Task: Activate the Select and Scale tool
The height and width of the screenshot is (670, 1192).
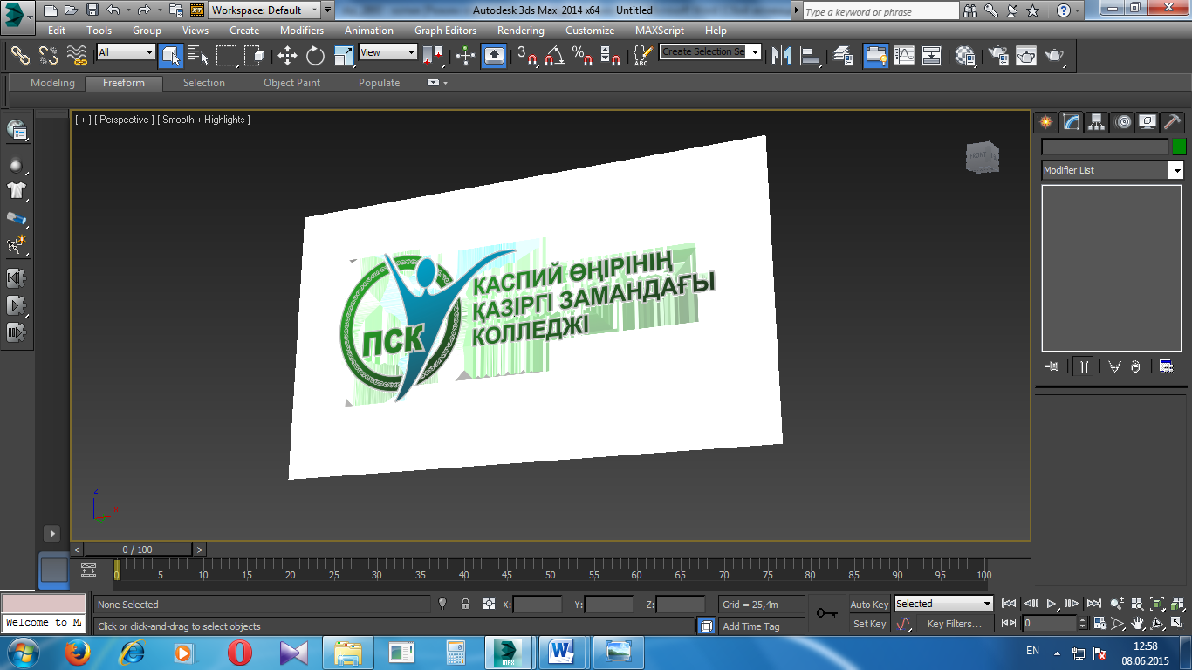Action: (x=345, y=56)
